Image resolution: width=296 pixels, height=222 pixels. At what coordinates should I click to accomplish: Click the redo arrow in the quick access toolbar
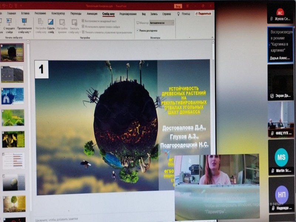11,6
